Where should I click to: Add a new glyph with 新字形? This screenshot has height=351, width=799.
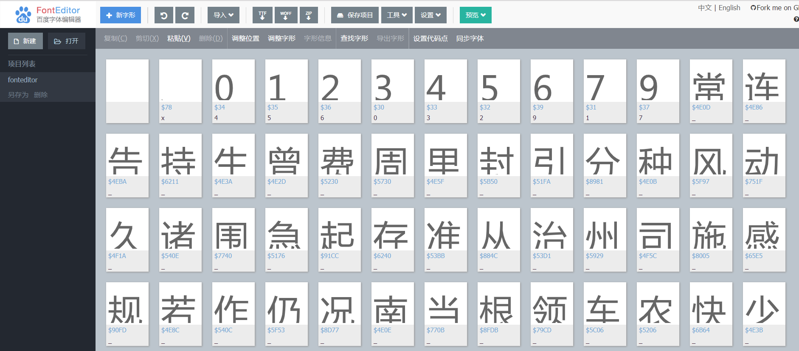(x=121, y=15)
